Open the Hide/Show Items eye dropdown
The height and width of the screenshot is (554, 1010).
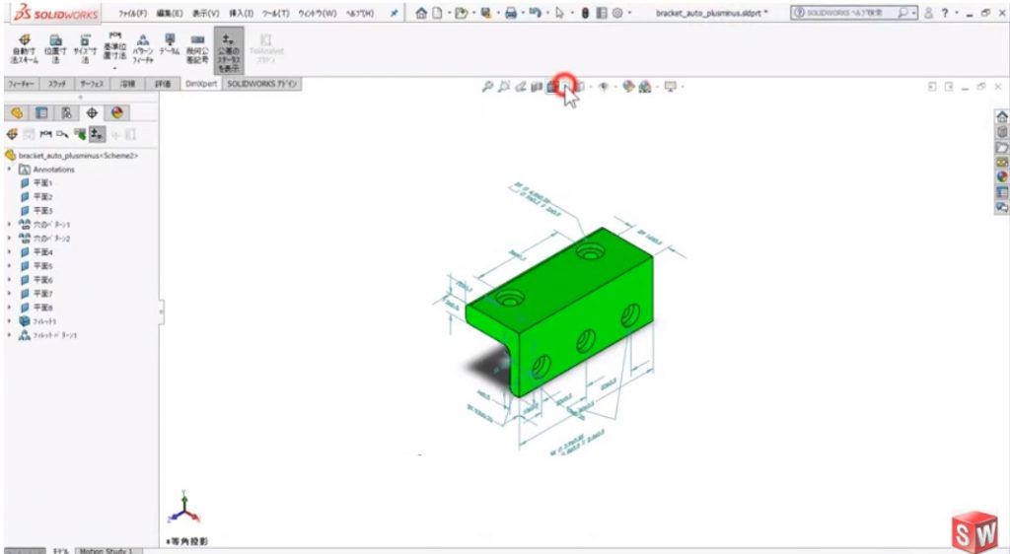(x=604, y=87)
